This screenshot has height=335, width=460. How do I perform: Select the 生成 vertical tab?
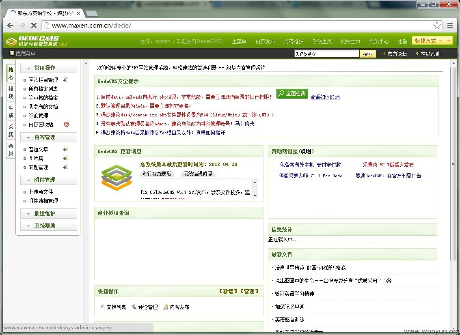point(11,112)
